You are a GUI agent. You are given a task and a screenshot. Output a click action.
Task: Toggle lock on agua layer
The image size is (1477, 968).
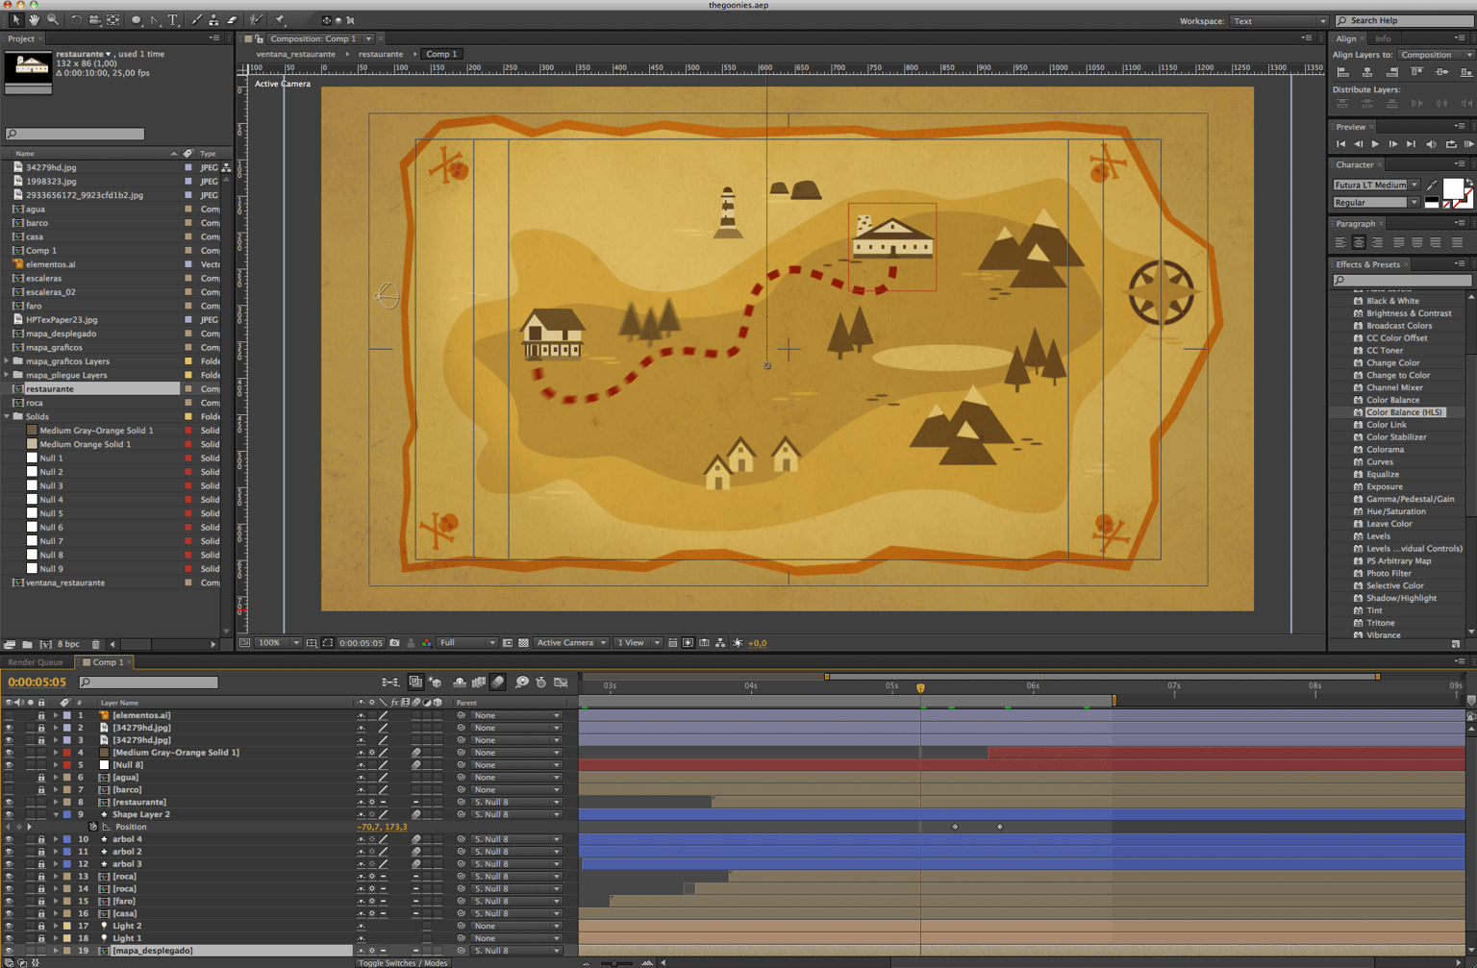pos(40,778)
